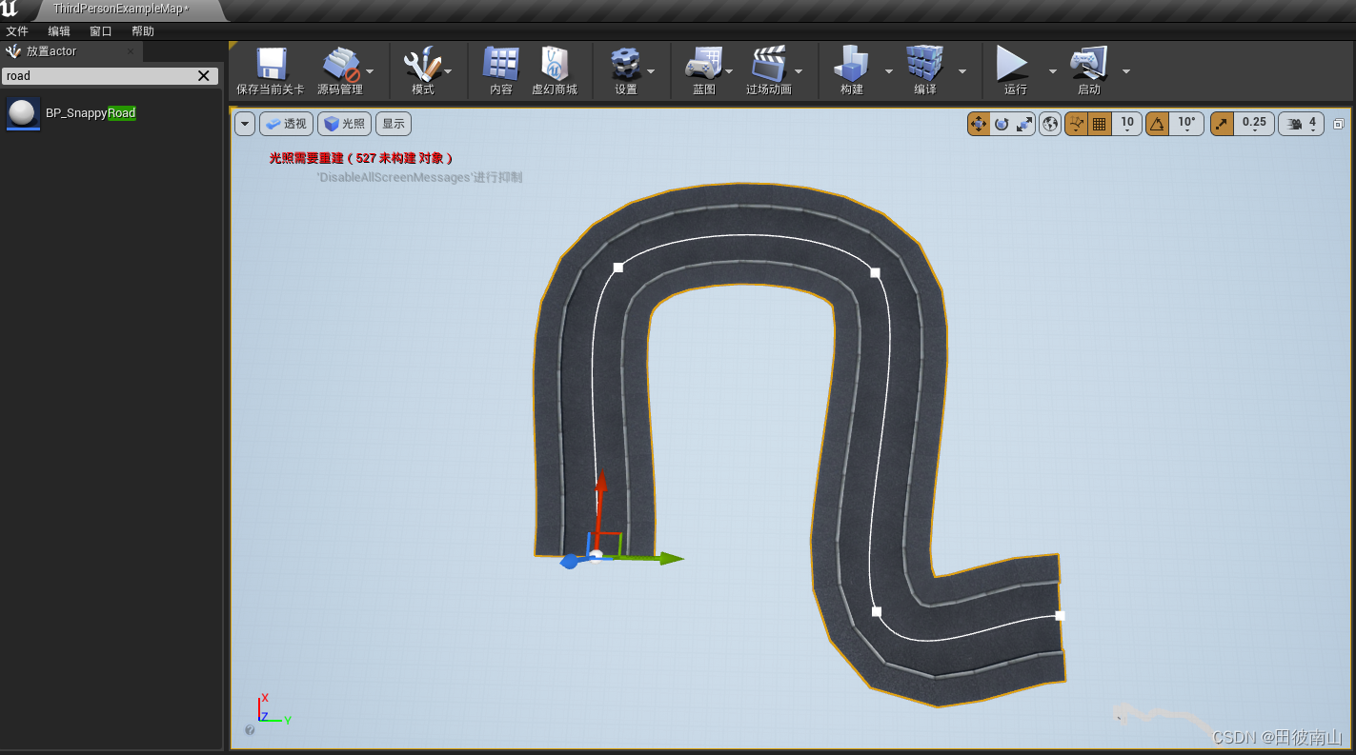Open the Help (帮助) menu
1356x755 pixels.
tap(143, 31)
